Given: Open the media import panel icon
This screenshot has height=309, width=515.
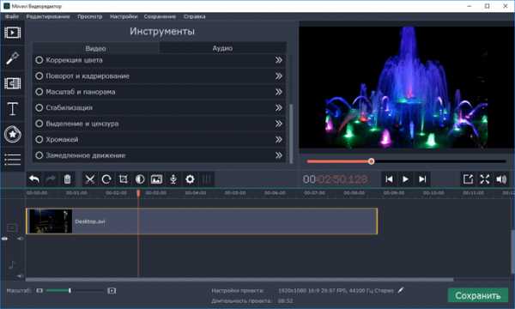Looking at the screenshot, I should (13, 33).
